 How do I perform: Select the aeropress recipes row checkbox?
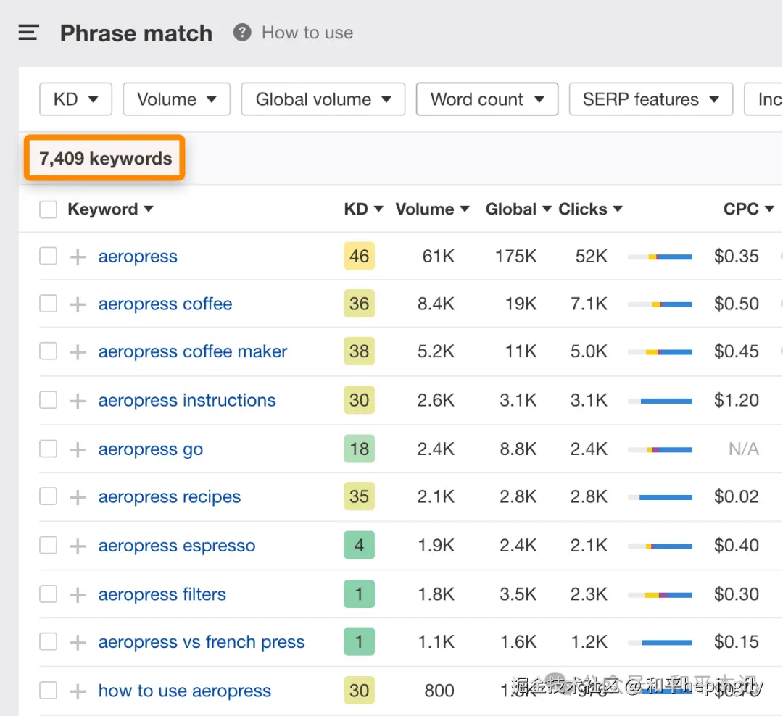pos(48,497)
